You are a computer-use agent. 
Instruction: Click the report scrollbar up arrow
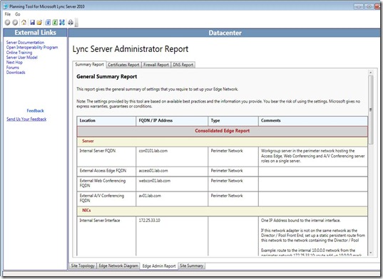tap(371, 73)
